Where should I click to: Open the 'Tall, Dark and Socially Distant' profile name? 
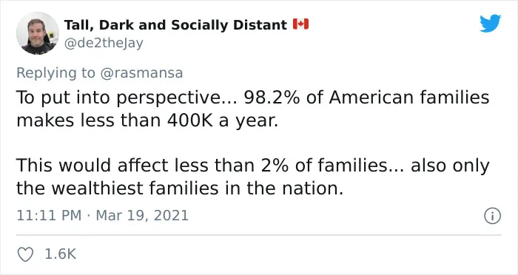tap(175, 25)
